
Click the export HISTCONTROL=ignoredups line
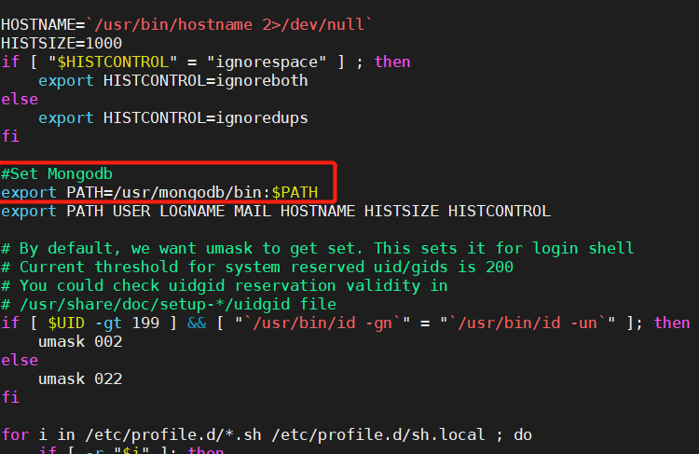(x=173, y=118)
